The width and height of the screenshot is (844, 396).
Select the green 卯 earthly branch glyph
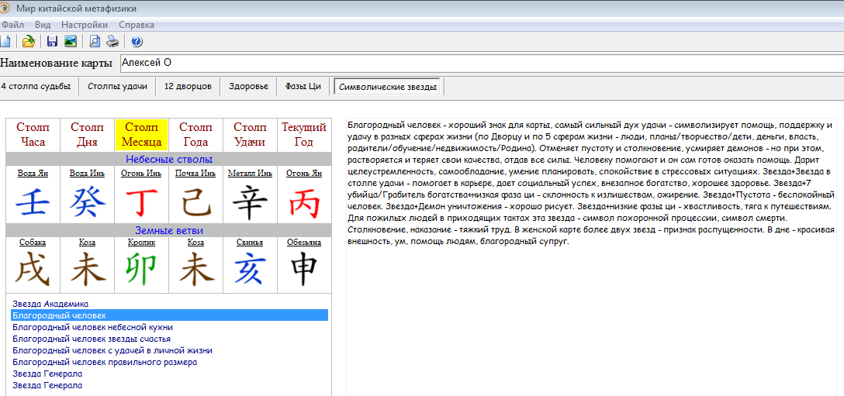pos(141,269)
